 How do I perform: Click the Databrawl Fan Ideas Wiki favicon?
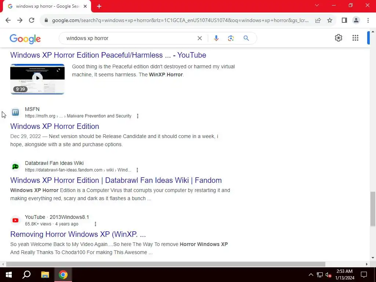pos(15,166)
